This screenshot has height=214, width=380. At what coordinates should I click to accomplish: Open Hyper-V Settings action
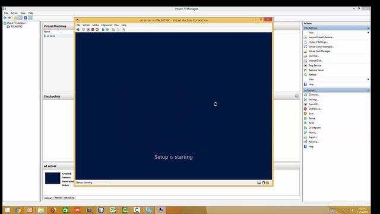318,42
